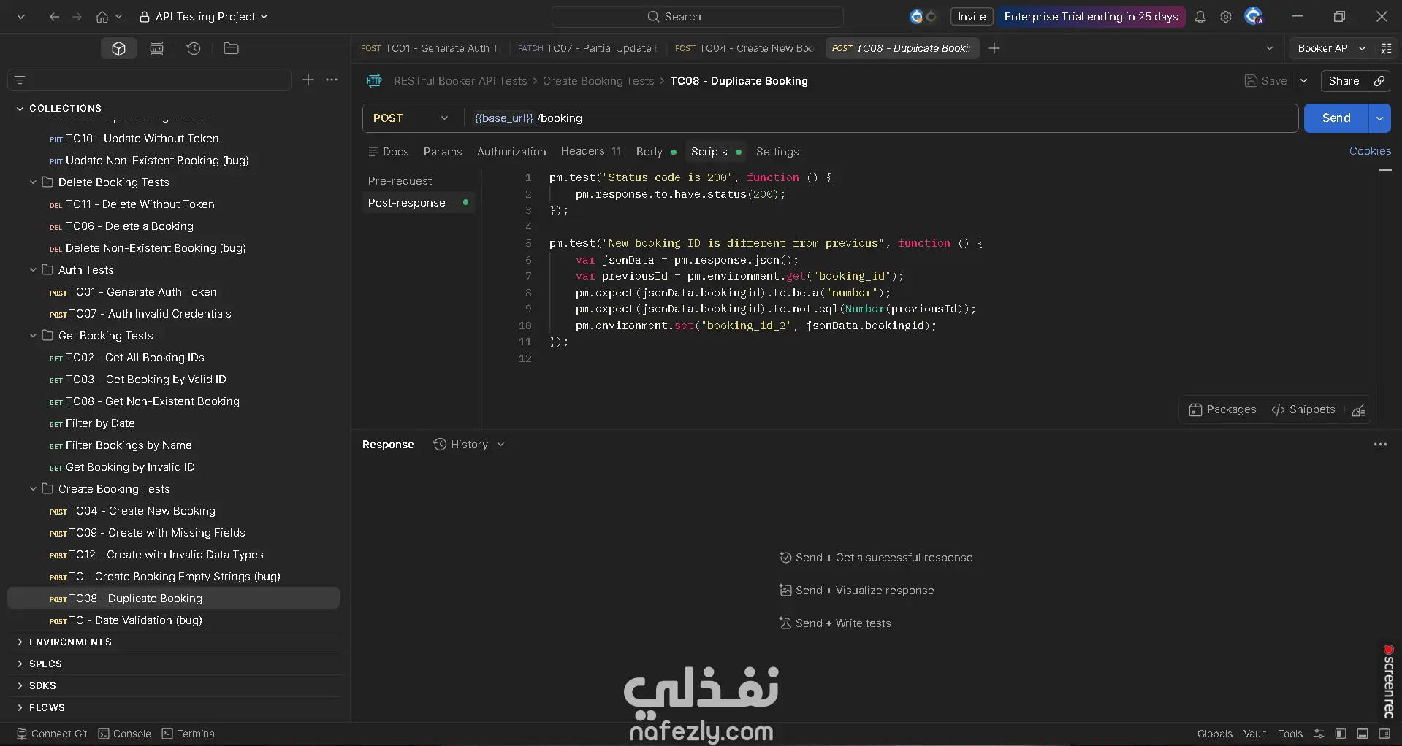Click the Home icon
1402x746 pixels.
(102, 17)
